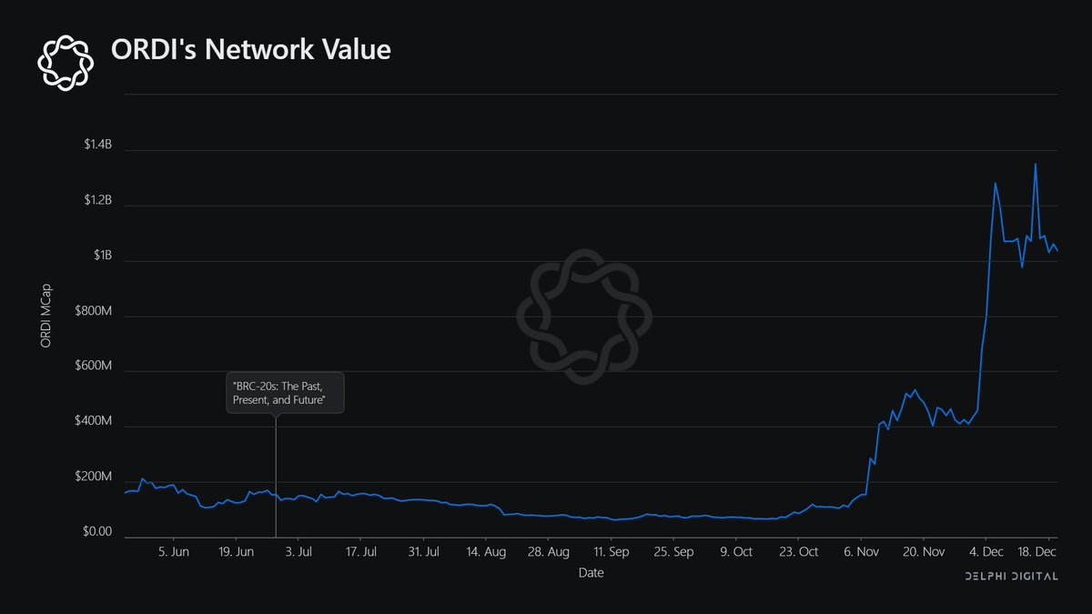The width and height of the screenshot is (1092, 614).
Task: Click the "5. Jun" date tick label
Action: point(173,551)
